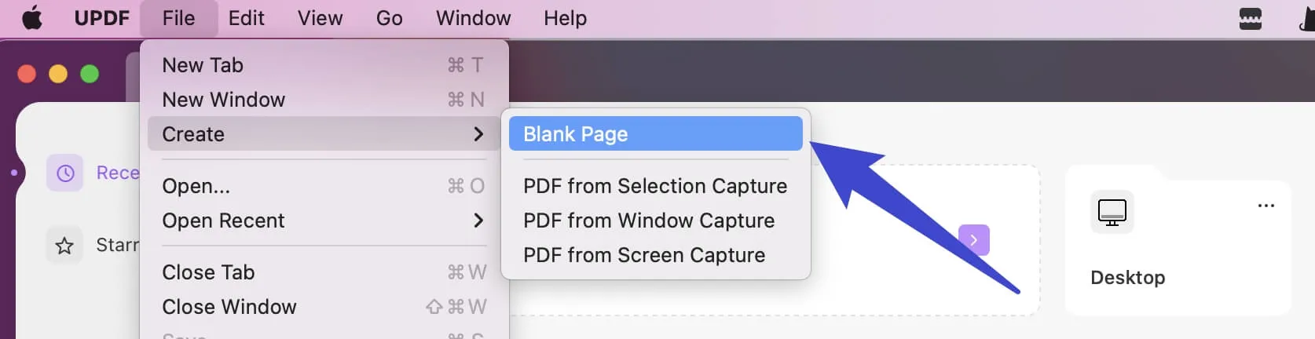Choose PDF from Screen Capture

(x=644, y=255)
